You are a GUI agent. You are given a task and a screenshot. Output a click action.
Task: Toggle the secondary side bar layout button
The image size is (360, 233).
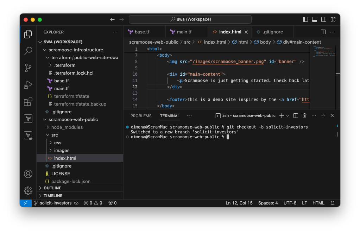(324, 19)
